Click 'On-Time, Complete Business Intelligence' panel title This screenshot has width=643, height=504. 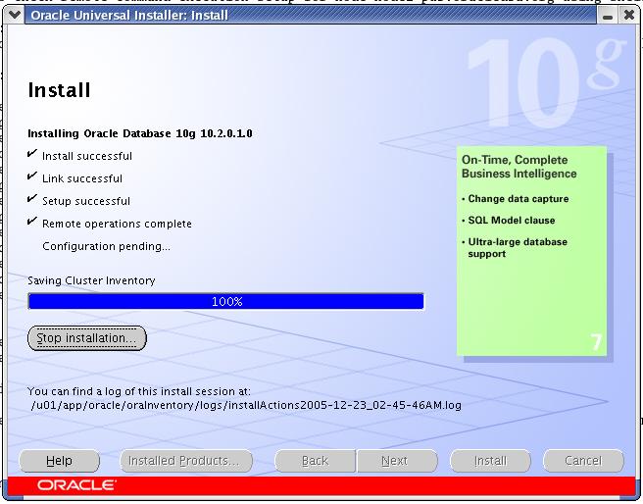pos(519,167)
